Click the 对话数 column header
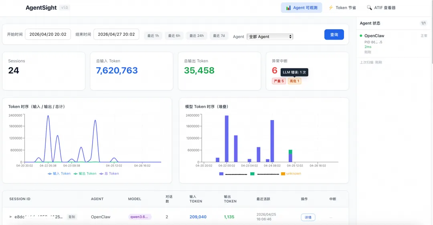This screenshot has width=433, height=225. pos(169,199)
